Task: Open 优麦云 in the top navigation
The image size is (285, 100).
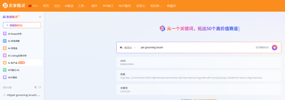Action: 141,6
